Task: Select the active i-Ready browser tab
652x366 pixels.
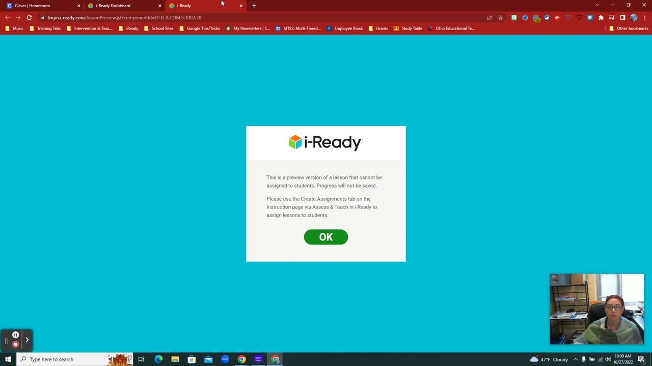Action: 205,6
